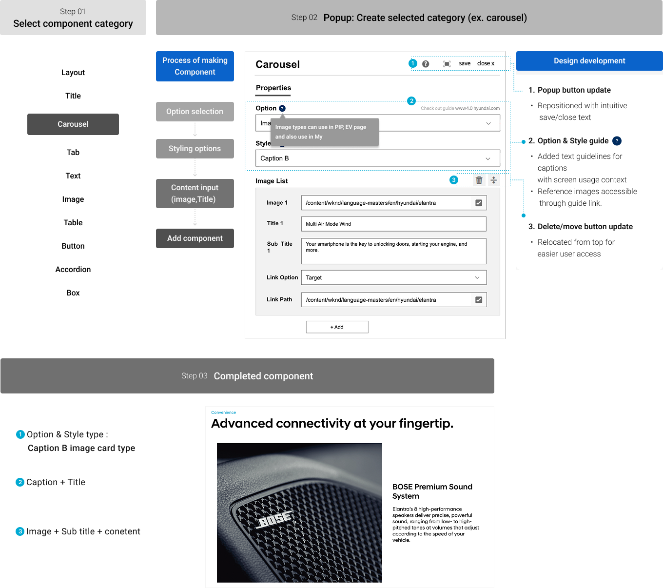The image size is (663, 588).
Task: Click the move/reorder icon beside trash
Action: coord(494,180)
